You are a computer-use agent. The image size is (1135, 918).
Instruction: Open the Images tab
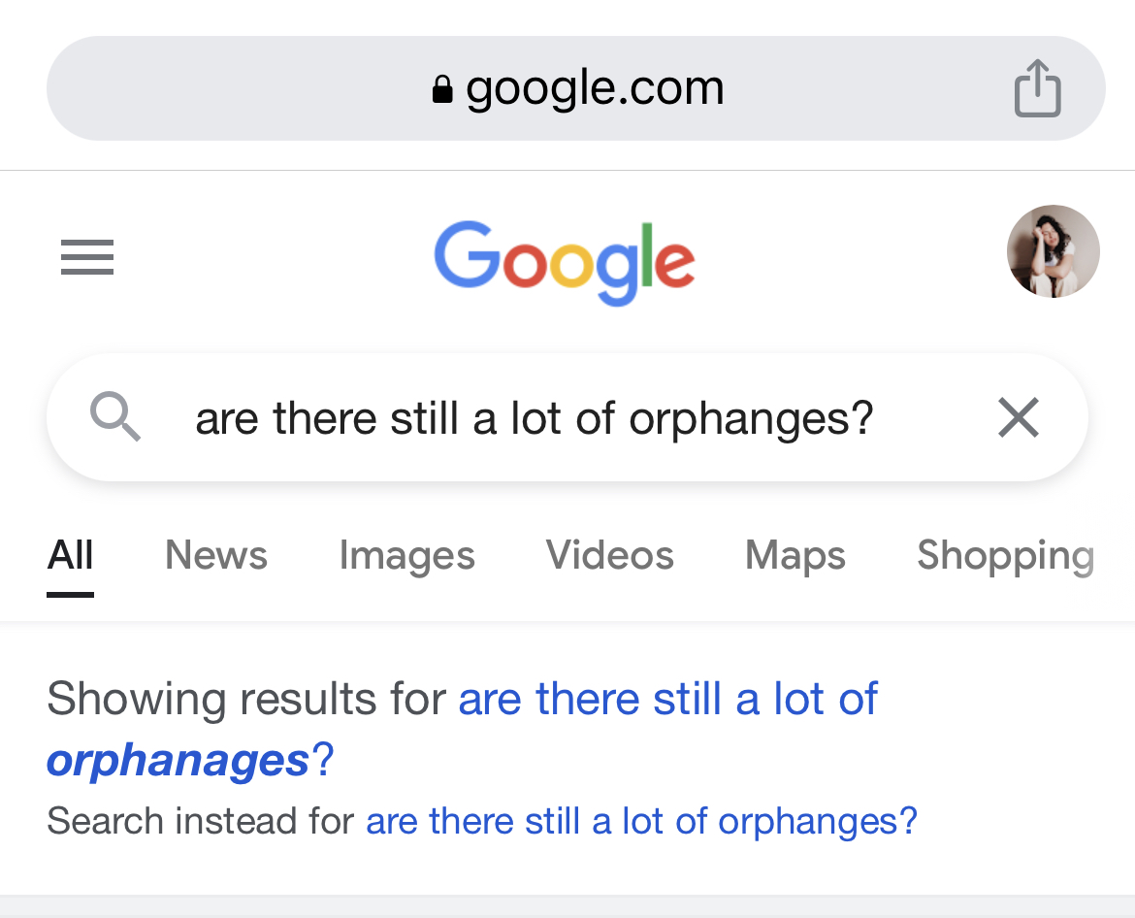pos(406,556)
